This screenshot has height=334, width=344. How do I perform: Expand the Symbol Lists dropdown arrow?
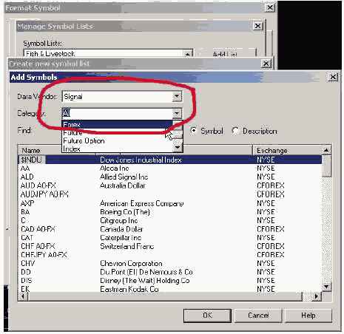pyautogui.click(x=188, y=54)
